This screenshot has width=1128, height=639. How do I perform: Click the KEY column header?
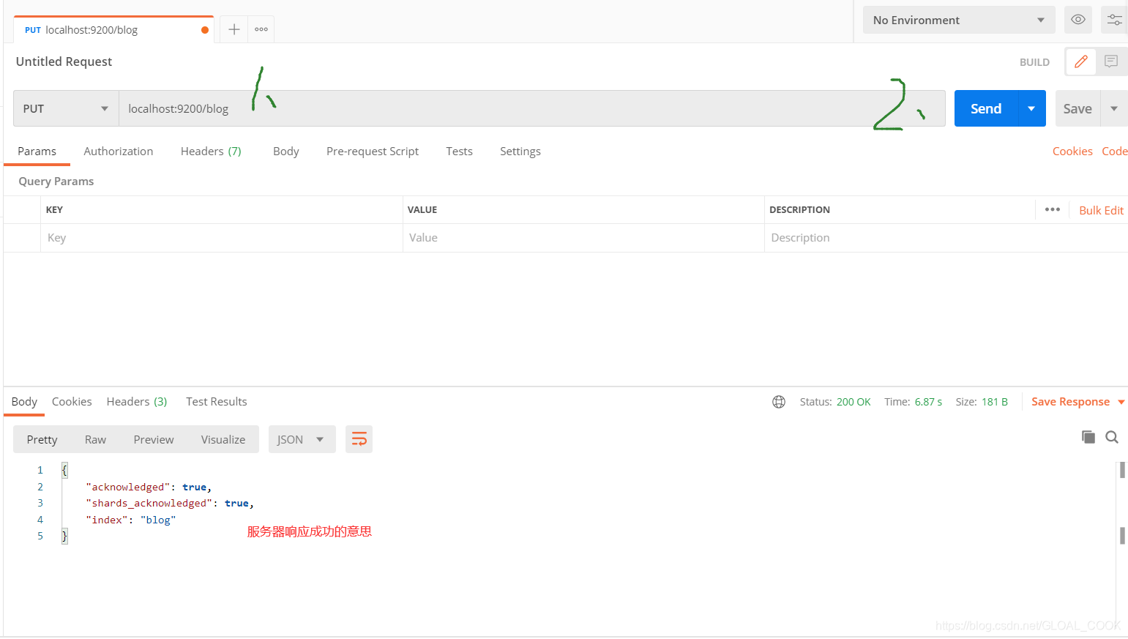click(x=54, y=209)
